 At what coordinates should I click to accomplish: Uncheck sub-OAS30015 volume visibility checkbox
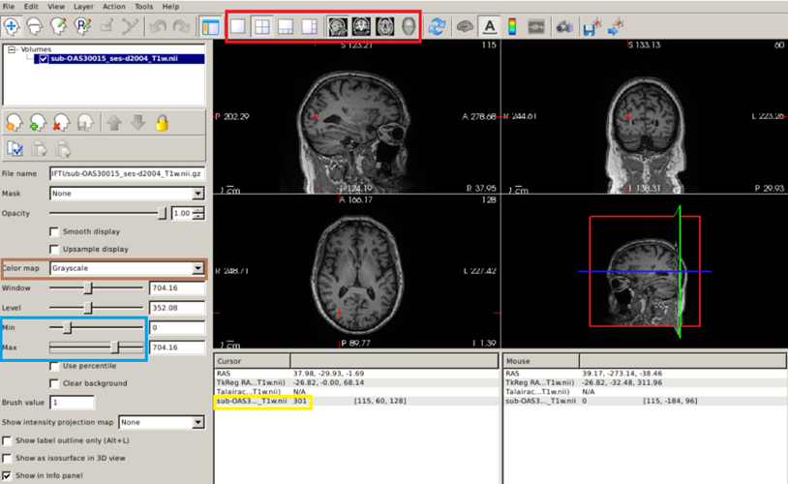[44, 59]
